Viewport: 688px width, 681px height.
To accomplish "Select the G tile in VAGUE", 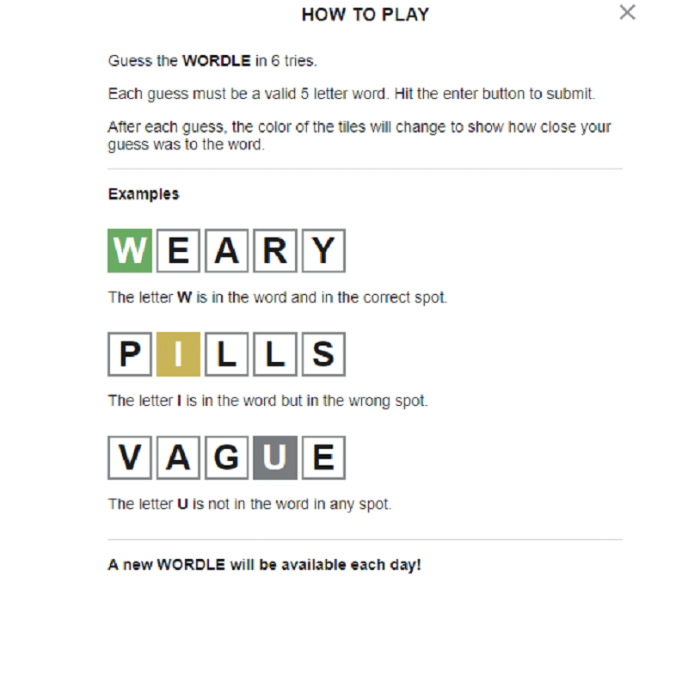I will [226, 457].
